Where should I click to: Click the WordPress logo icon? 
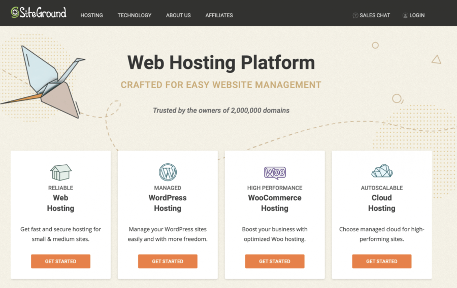coord(168,172)
